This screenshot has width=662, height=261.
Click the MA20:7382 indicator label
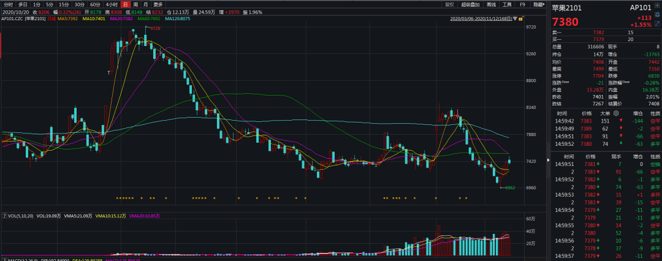pyautogui.click(x=121, y=19)
